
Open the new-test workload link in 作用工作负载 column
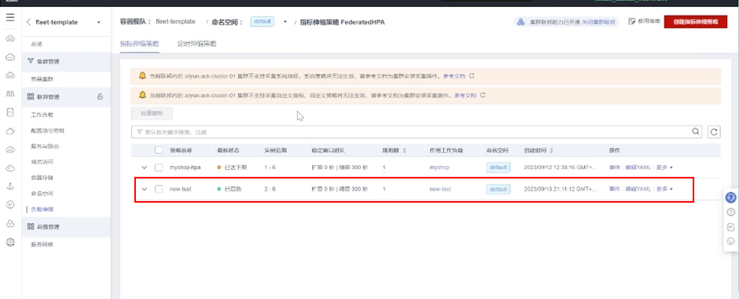[440, 189]
